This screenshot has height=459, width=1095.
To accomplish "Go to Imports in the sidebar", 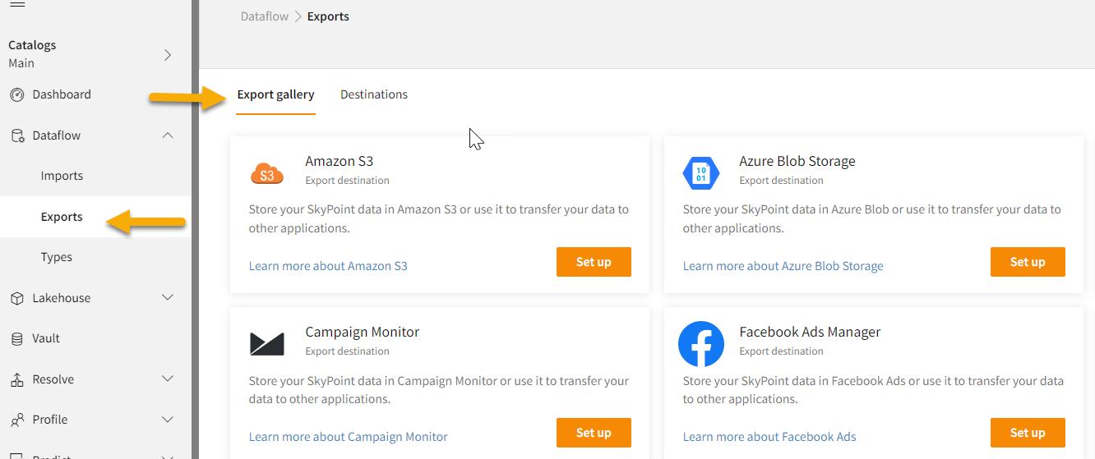I will (x=62, y=176).
